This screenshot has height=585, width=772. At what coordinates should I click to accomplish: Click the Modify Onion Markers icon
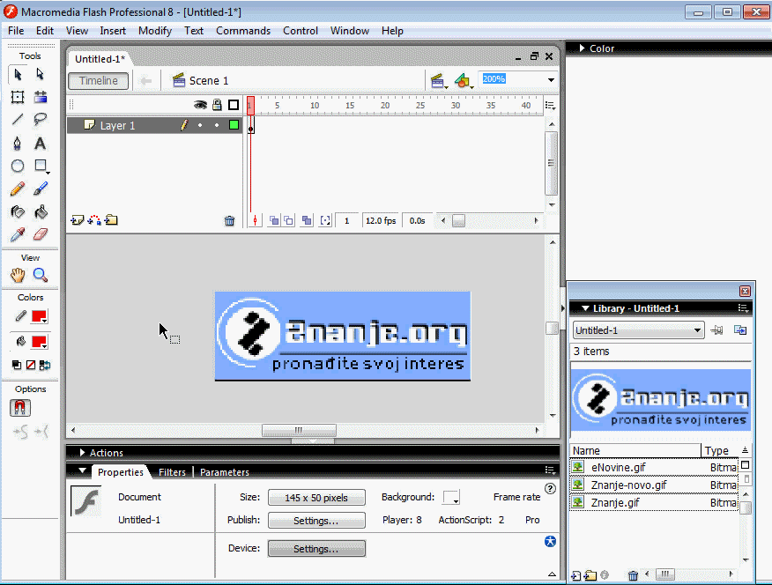point(325,221)
